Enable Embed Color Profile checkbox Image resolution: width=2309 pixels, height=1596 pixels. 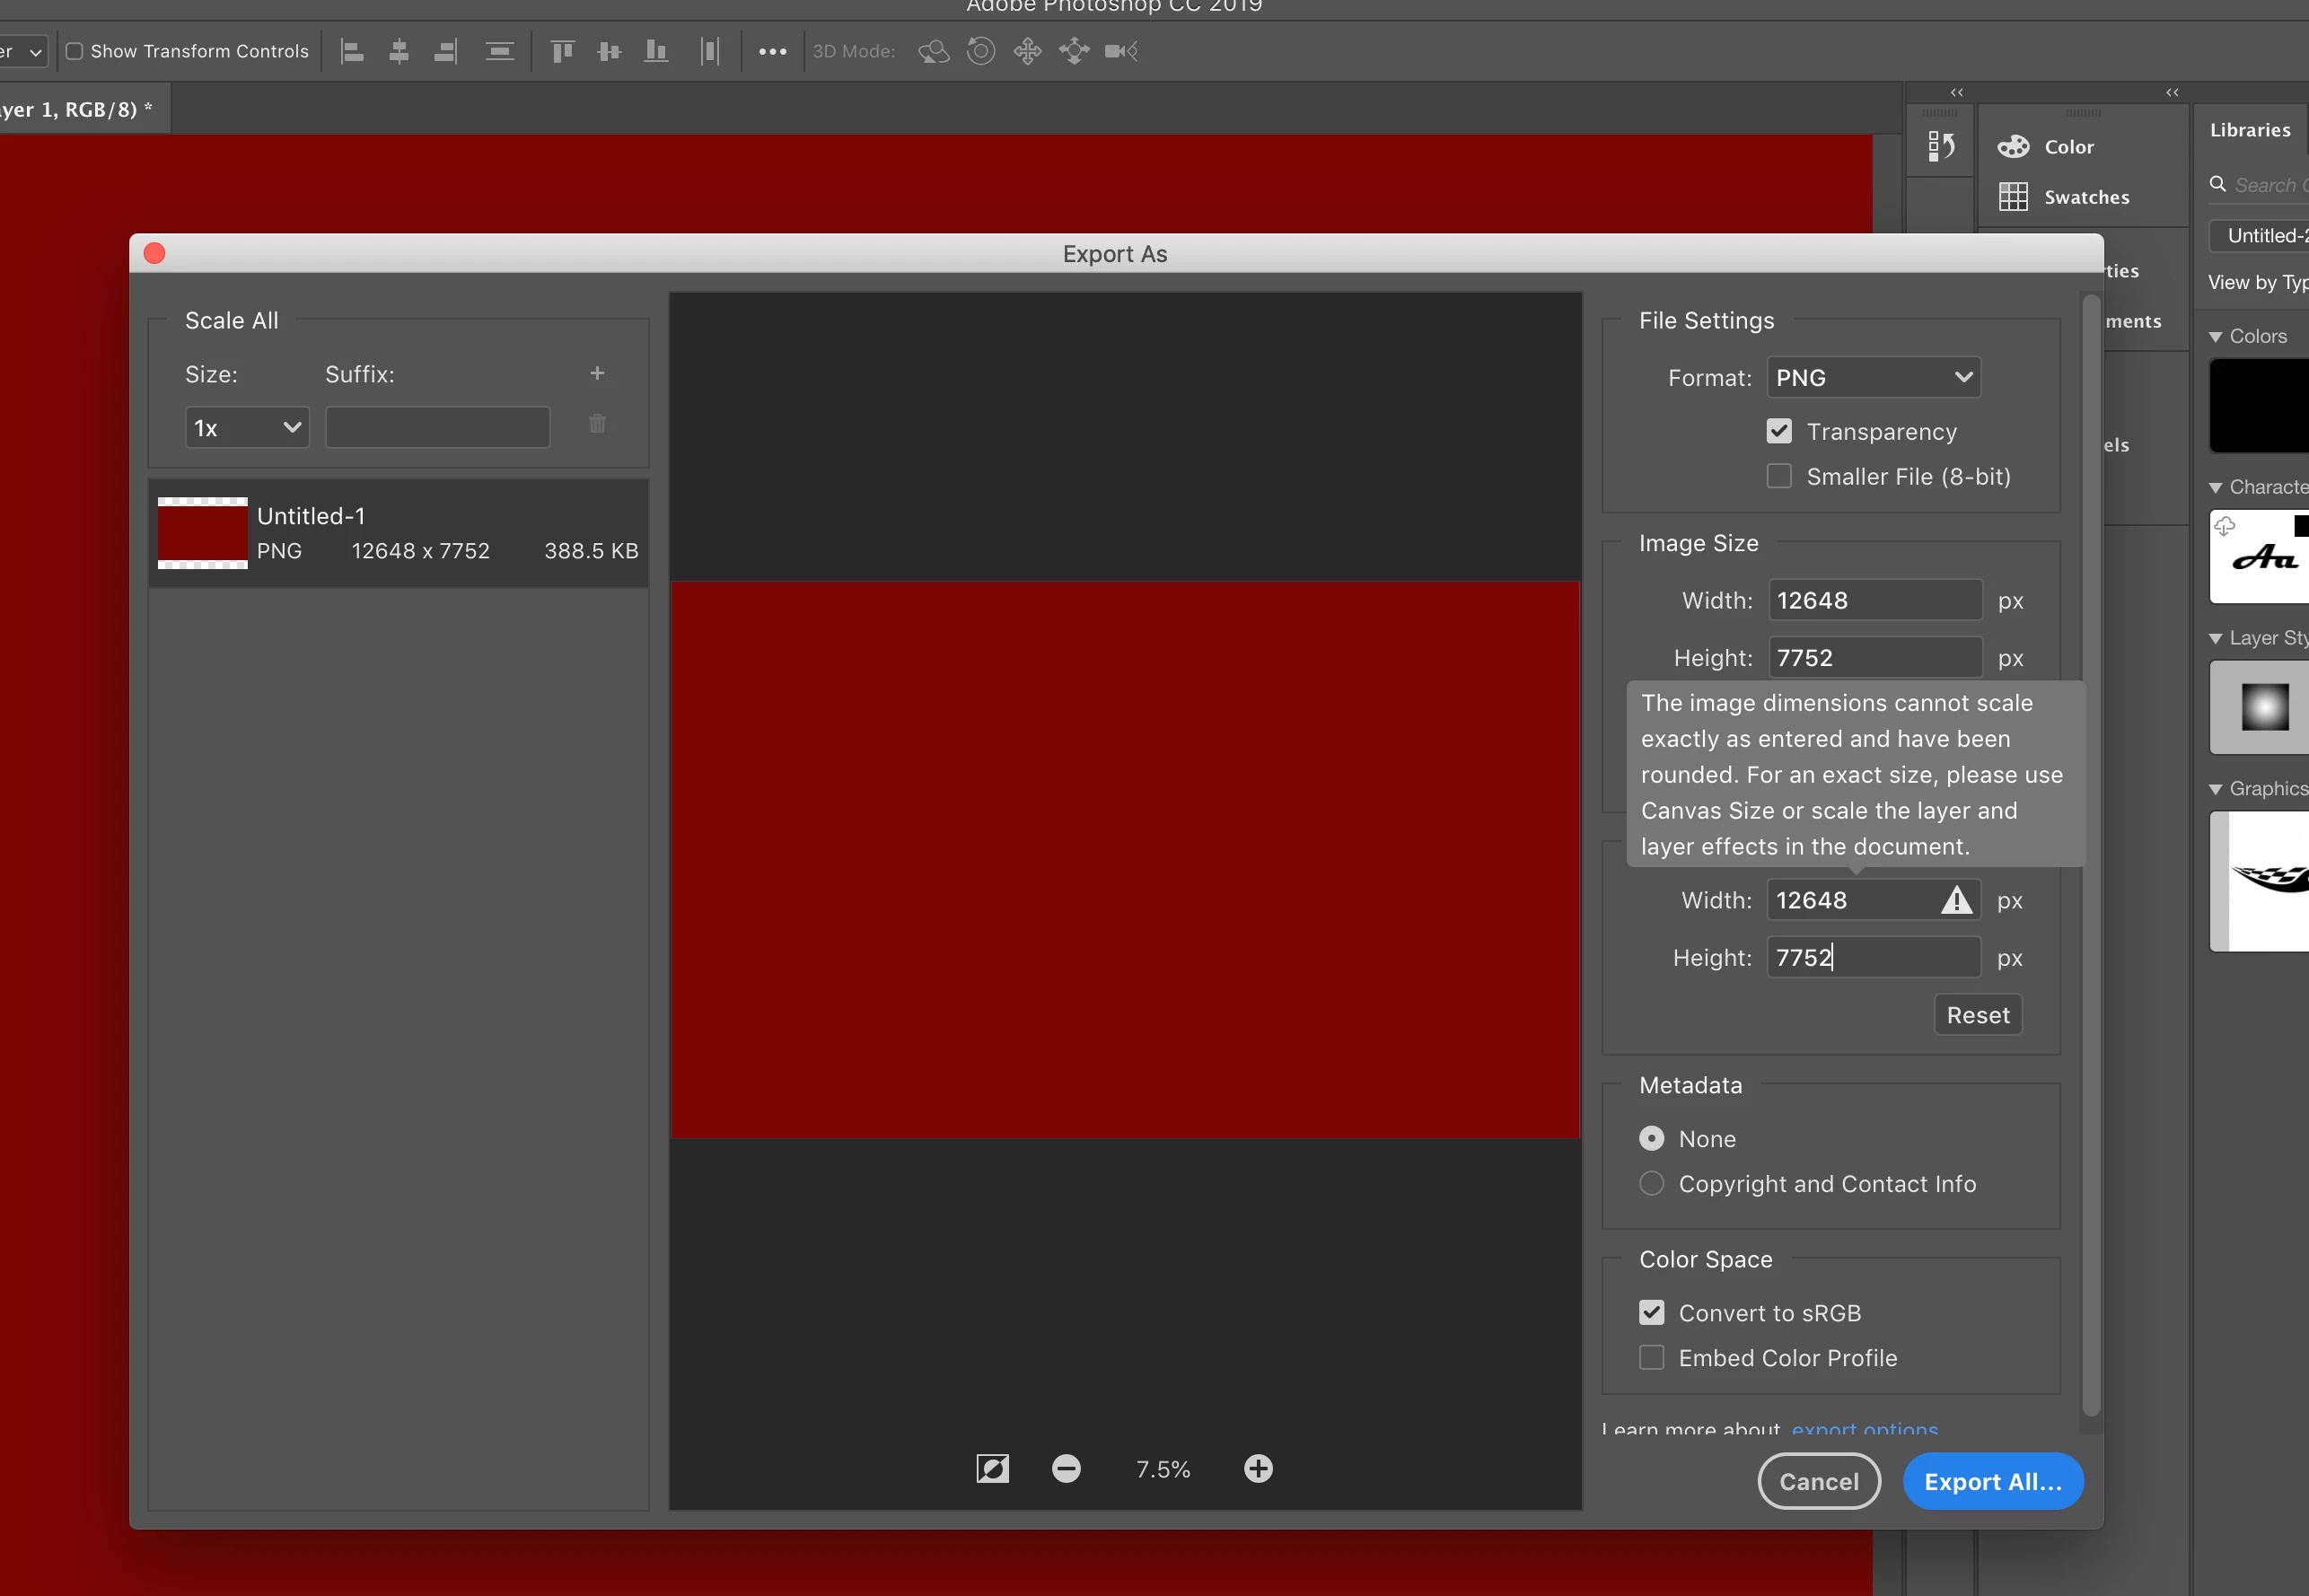tap(1652, 1358)
